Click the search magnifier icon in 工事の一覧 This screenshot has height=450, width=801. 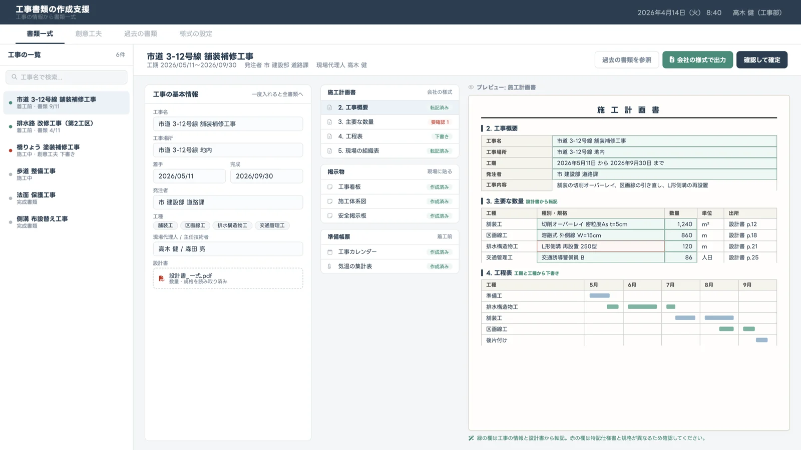pos(15,77)
